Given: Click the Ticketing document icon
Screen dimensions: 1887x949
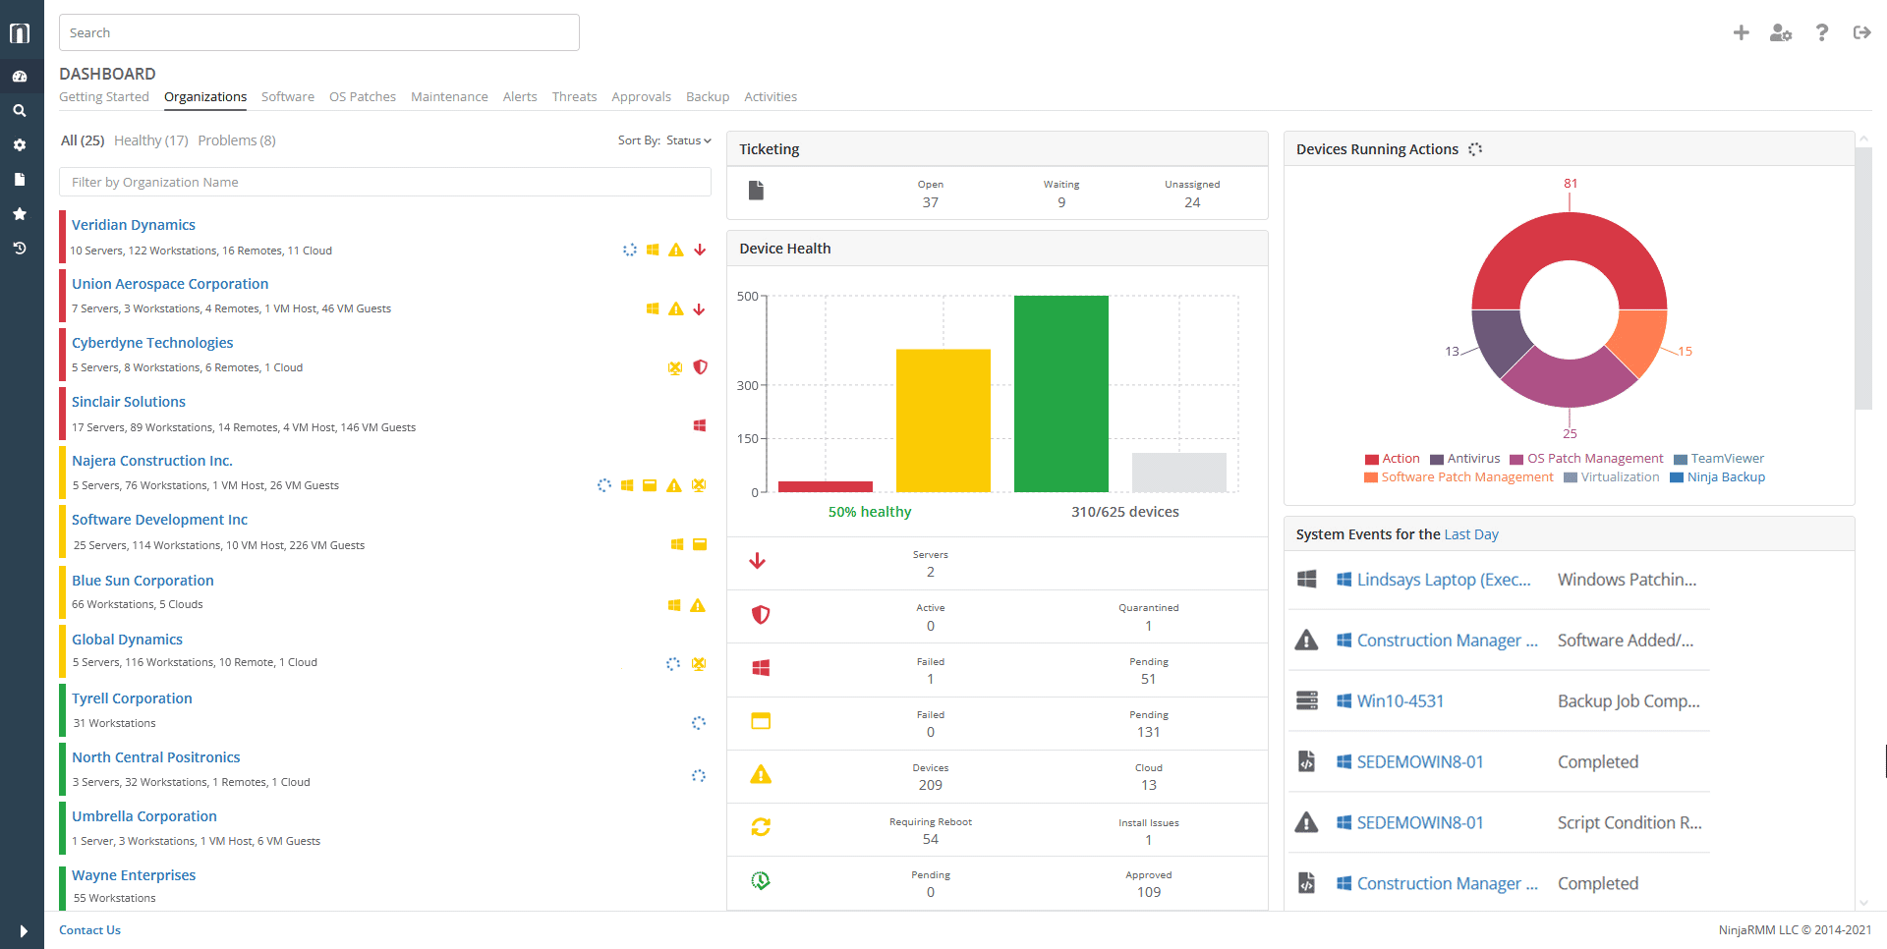Looking at the screenshot, I should click(756, 191).
